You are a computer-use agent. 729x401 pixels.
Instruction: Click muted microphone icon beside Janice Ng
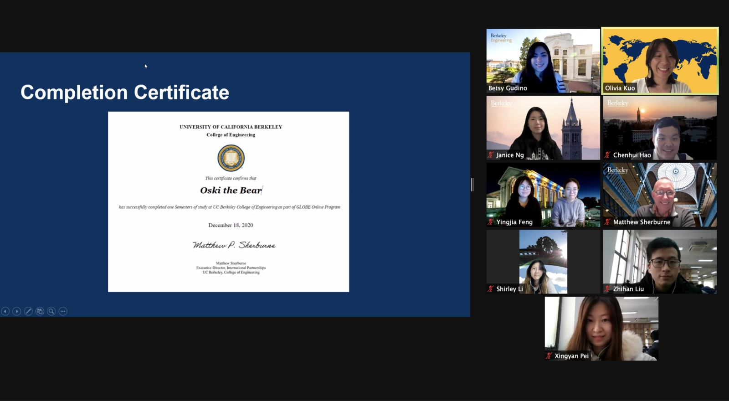(x=491, y=155)
